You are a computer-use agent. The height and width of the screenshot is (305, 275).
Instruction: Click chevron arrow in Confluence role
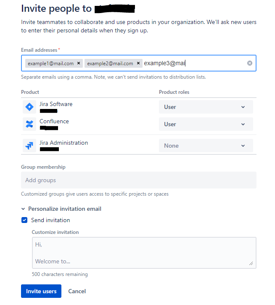point(243,124)
